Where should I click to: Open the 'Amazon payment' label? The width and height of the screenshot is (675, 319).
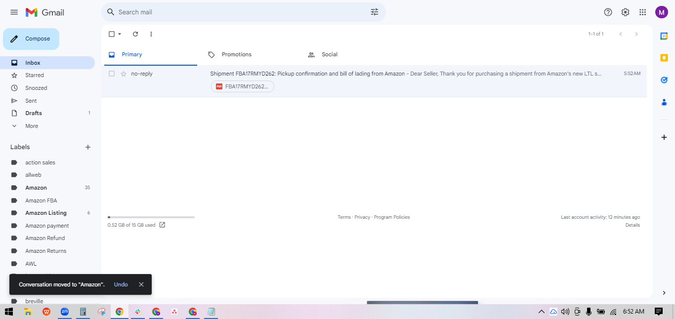coord(47,226)
